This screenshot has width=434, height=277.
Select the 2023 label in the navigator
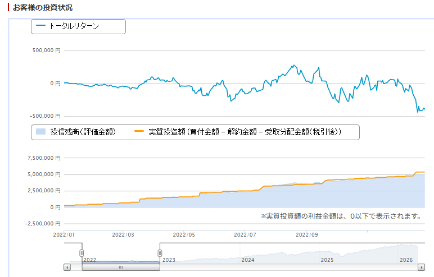[169, 260]
